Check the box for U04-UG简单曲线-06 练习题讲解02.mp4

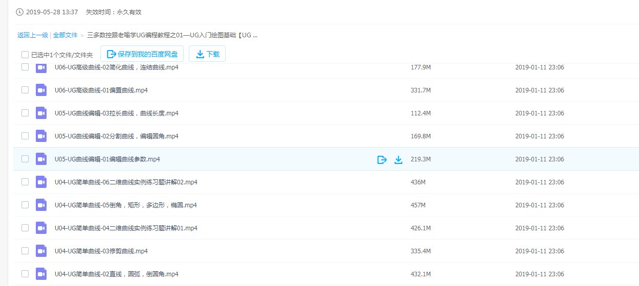[x=25, y=182]
